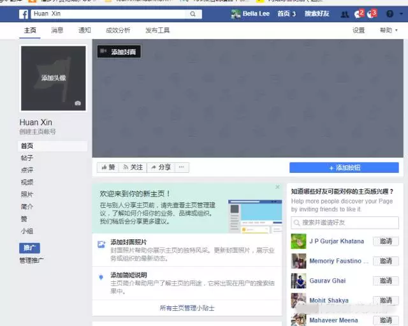Screen dimensions: 408x326
Task: Open 添加封面照片 tip heading
Action: (x=129, y=242)
